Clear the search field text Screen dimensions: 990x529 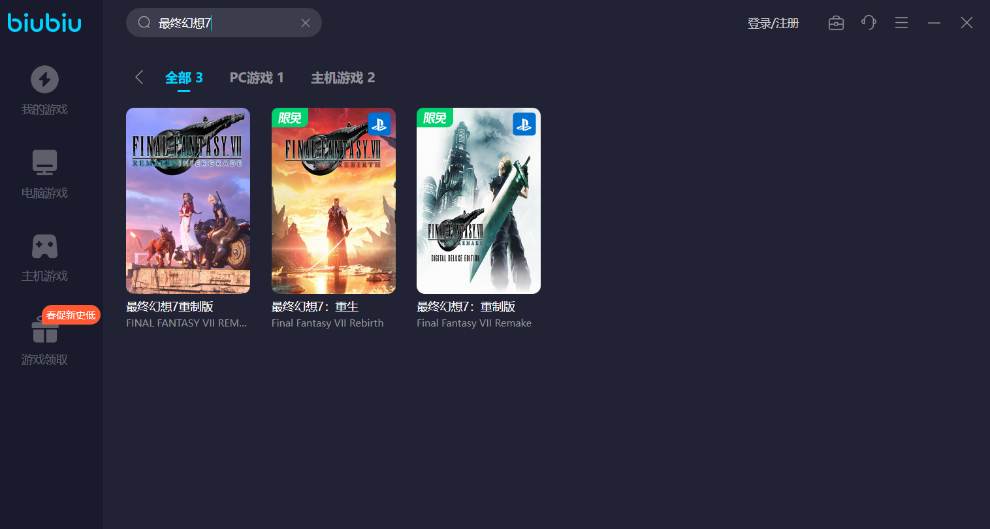pyautogui.click(x=306, y=23)
